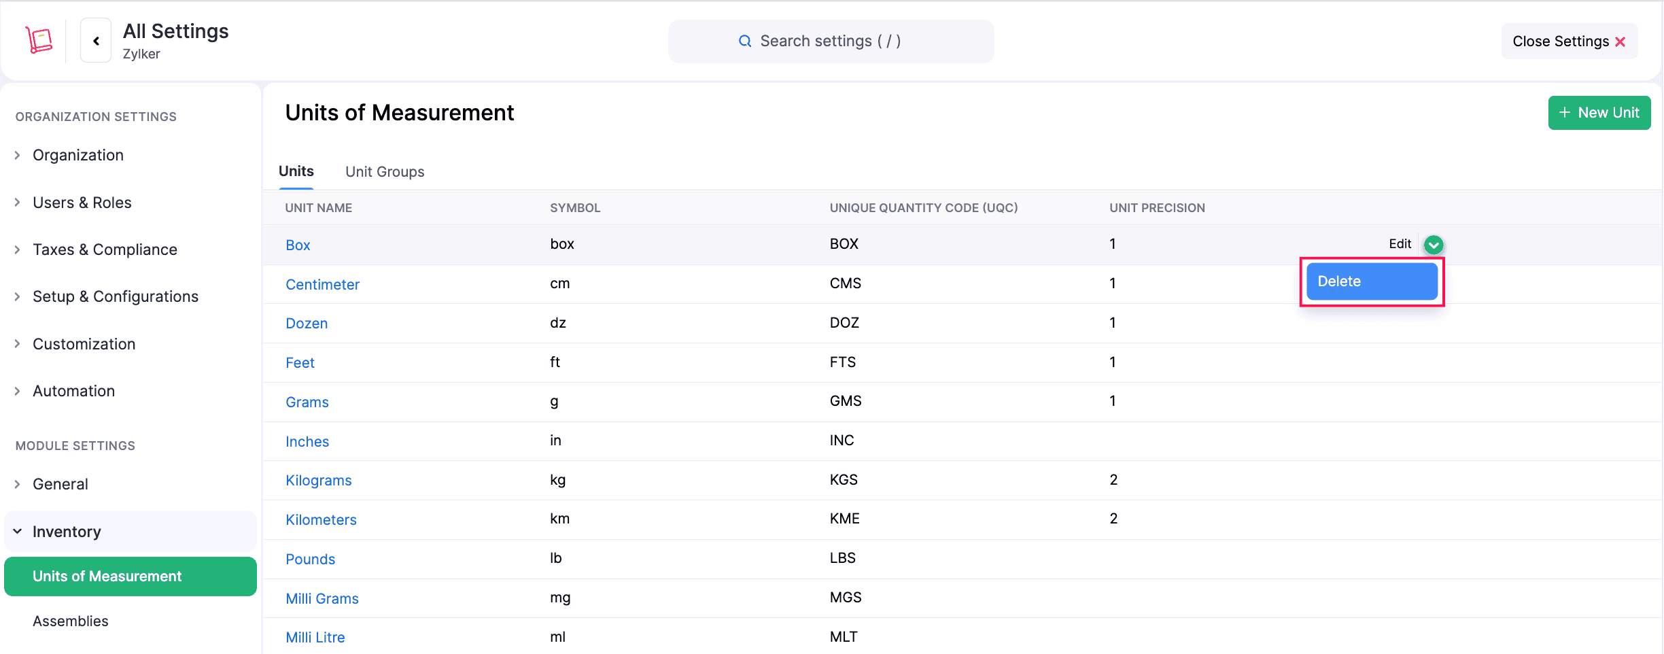Select the Units tab
The width and height of the screenshot is (1664, 654).
(x=296, y=171)
